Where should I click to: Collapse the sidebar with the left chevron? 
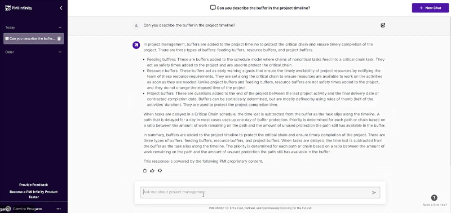(61, 8)
